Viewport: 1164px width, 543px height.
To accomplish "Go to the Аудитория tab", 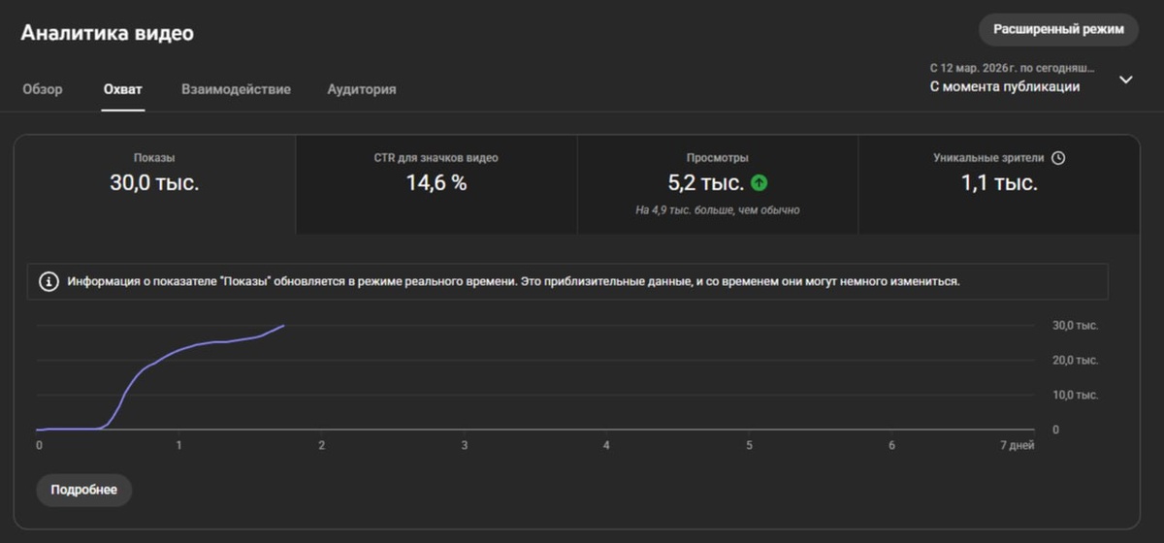I will pyautogui.click(x=362, y=89).
